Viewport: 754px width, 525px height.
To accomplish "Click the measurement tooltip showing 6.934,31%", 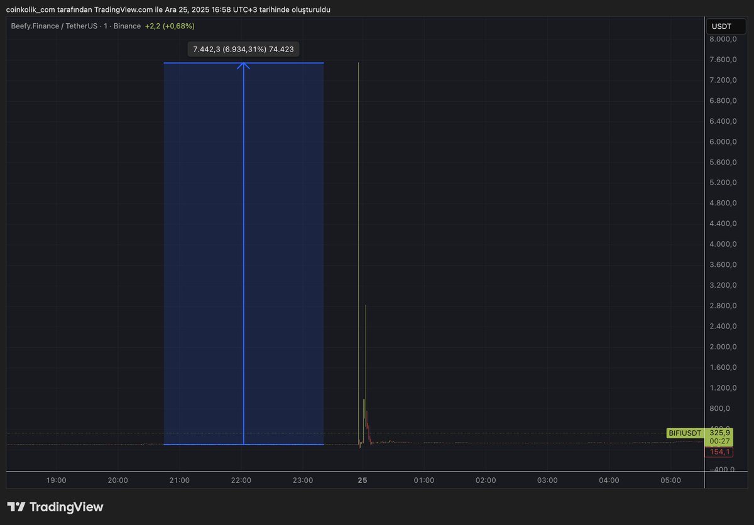I will point(243,49).
